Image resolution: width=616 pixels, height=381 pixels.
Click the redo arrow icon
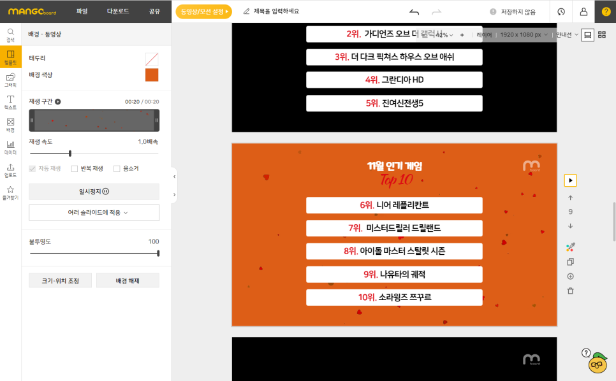tap(436, 11)
